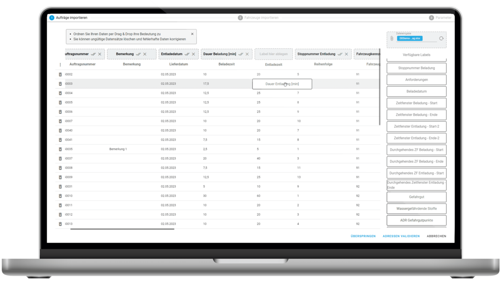
Task: Click the ÜBERSPRINGEN button
Action: click(x=363, y=236)
